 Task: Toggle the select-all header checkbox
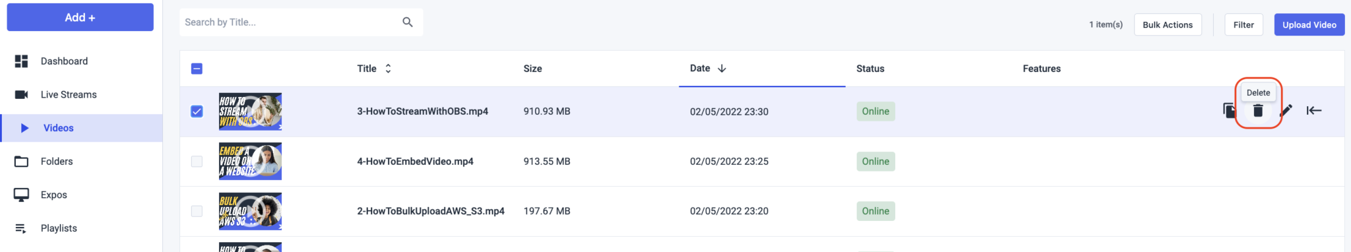[x=197, y=69]
